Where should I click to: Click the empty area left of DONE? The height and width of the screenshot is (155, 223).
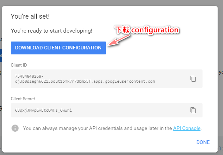click(108, 142)
